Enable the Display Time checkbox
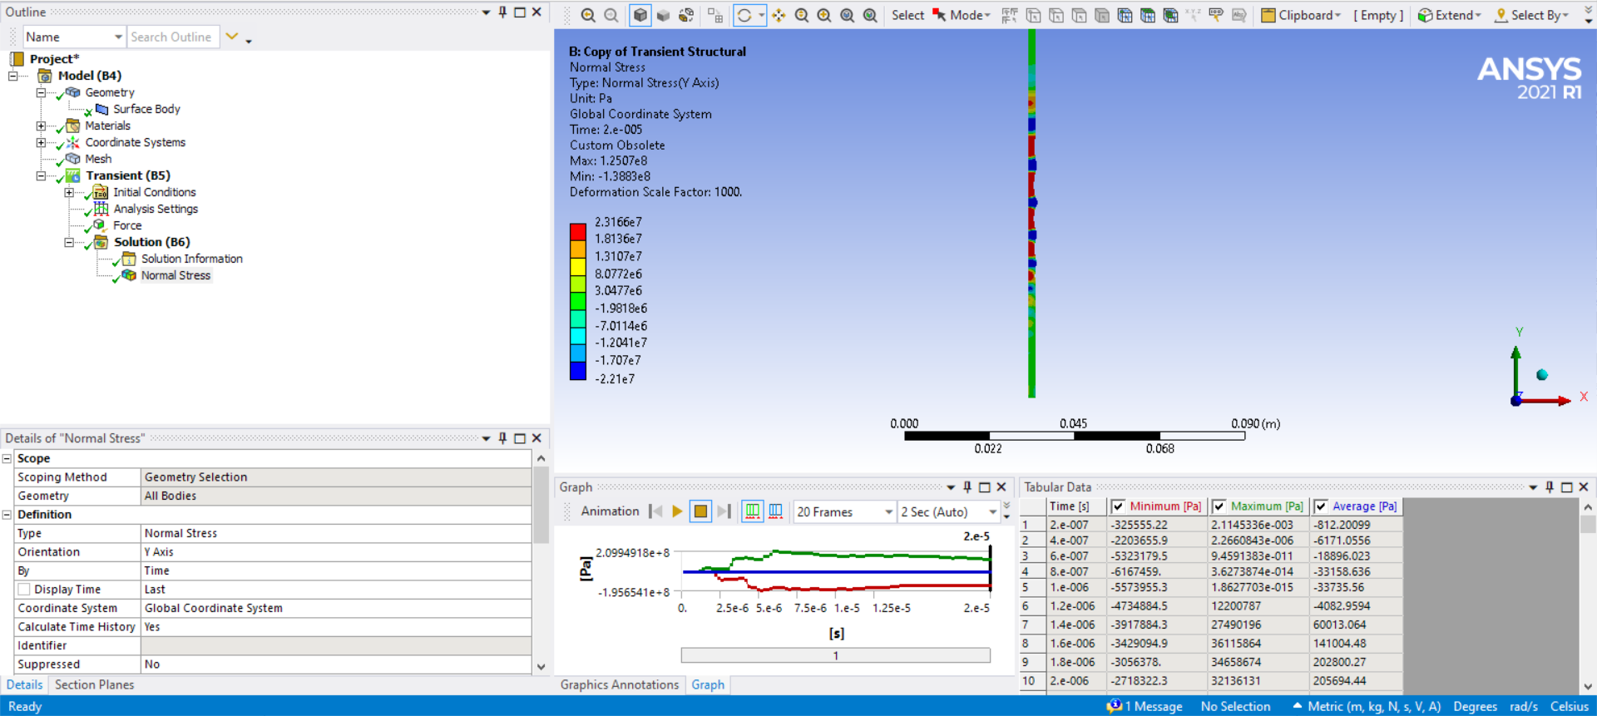The width and height of the screenshot is (1597, 716). 24,590
